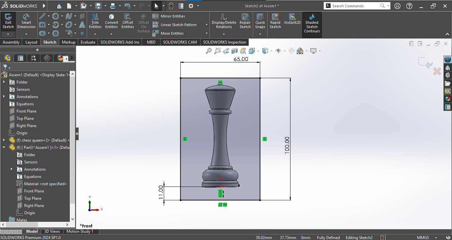
Task: Click Offset Entities tool
Action: coord(128,21)
